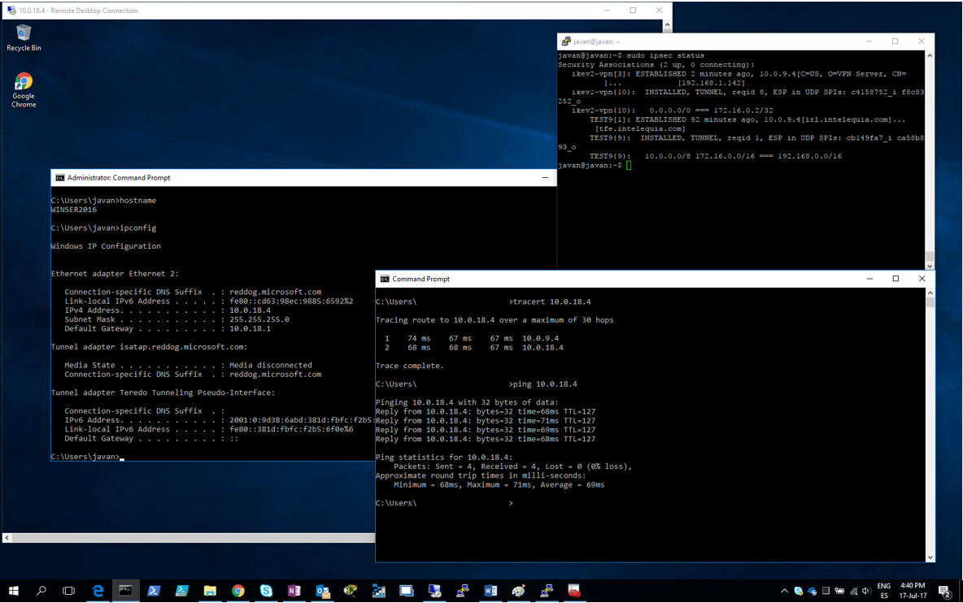Open Skype from the taskbar
This screenshot has height=603, width=963.
266,591
